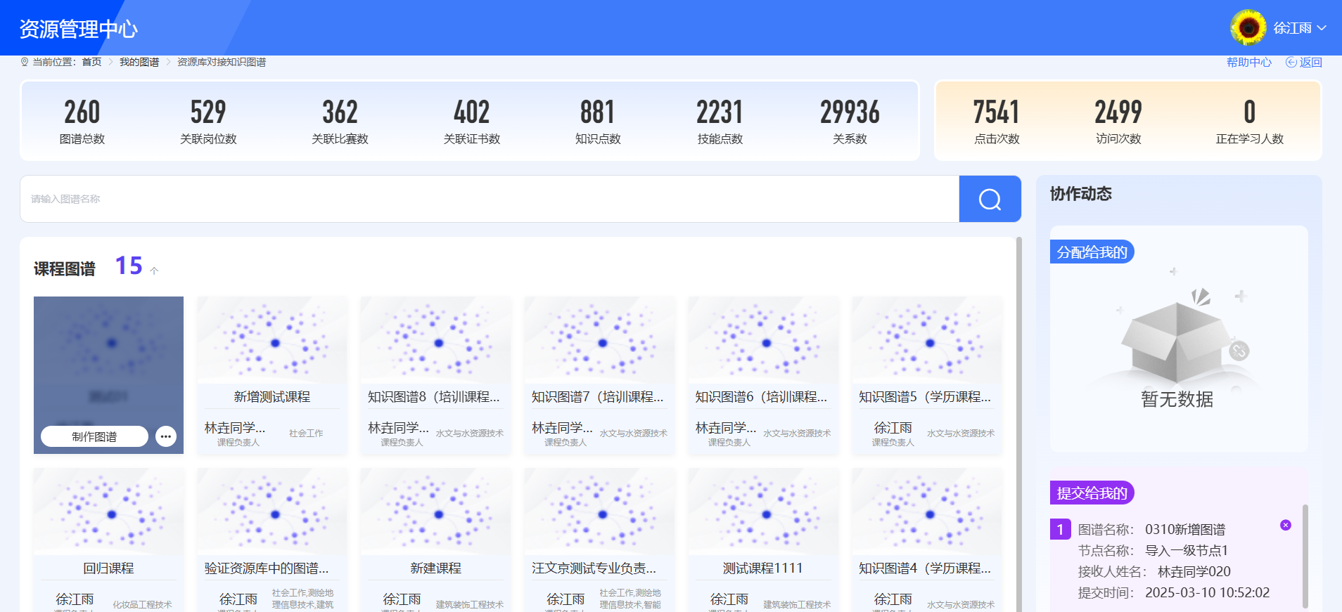Click the 协作动态 panel heading
Viewport: 1342px width, 612px height.
tap(1081, 194)
